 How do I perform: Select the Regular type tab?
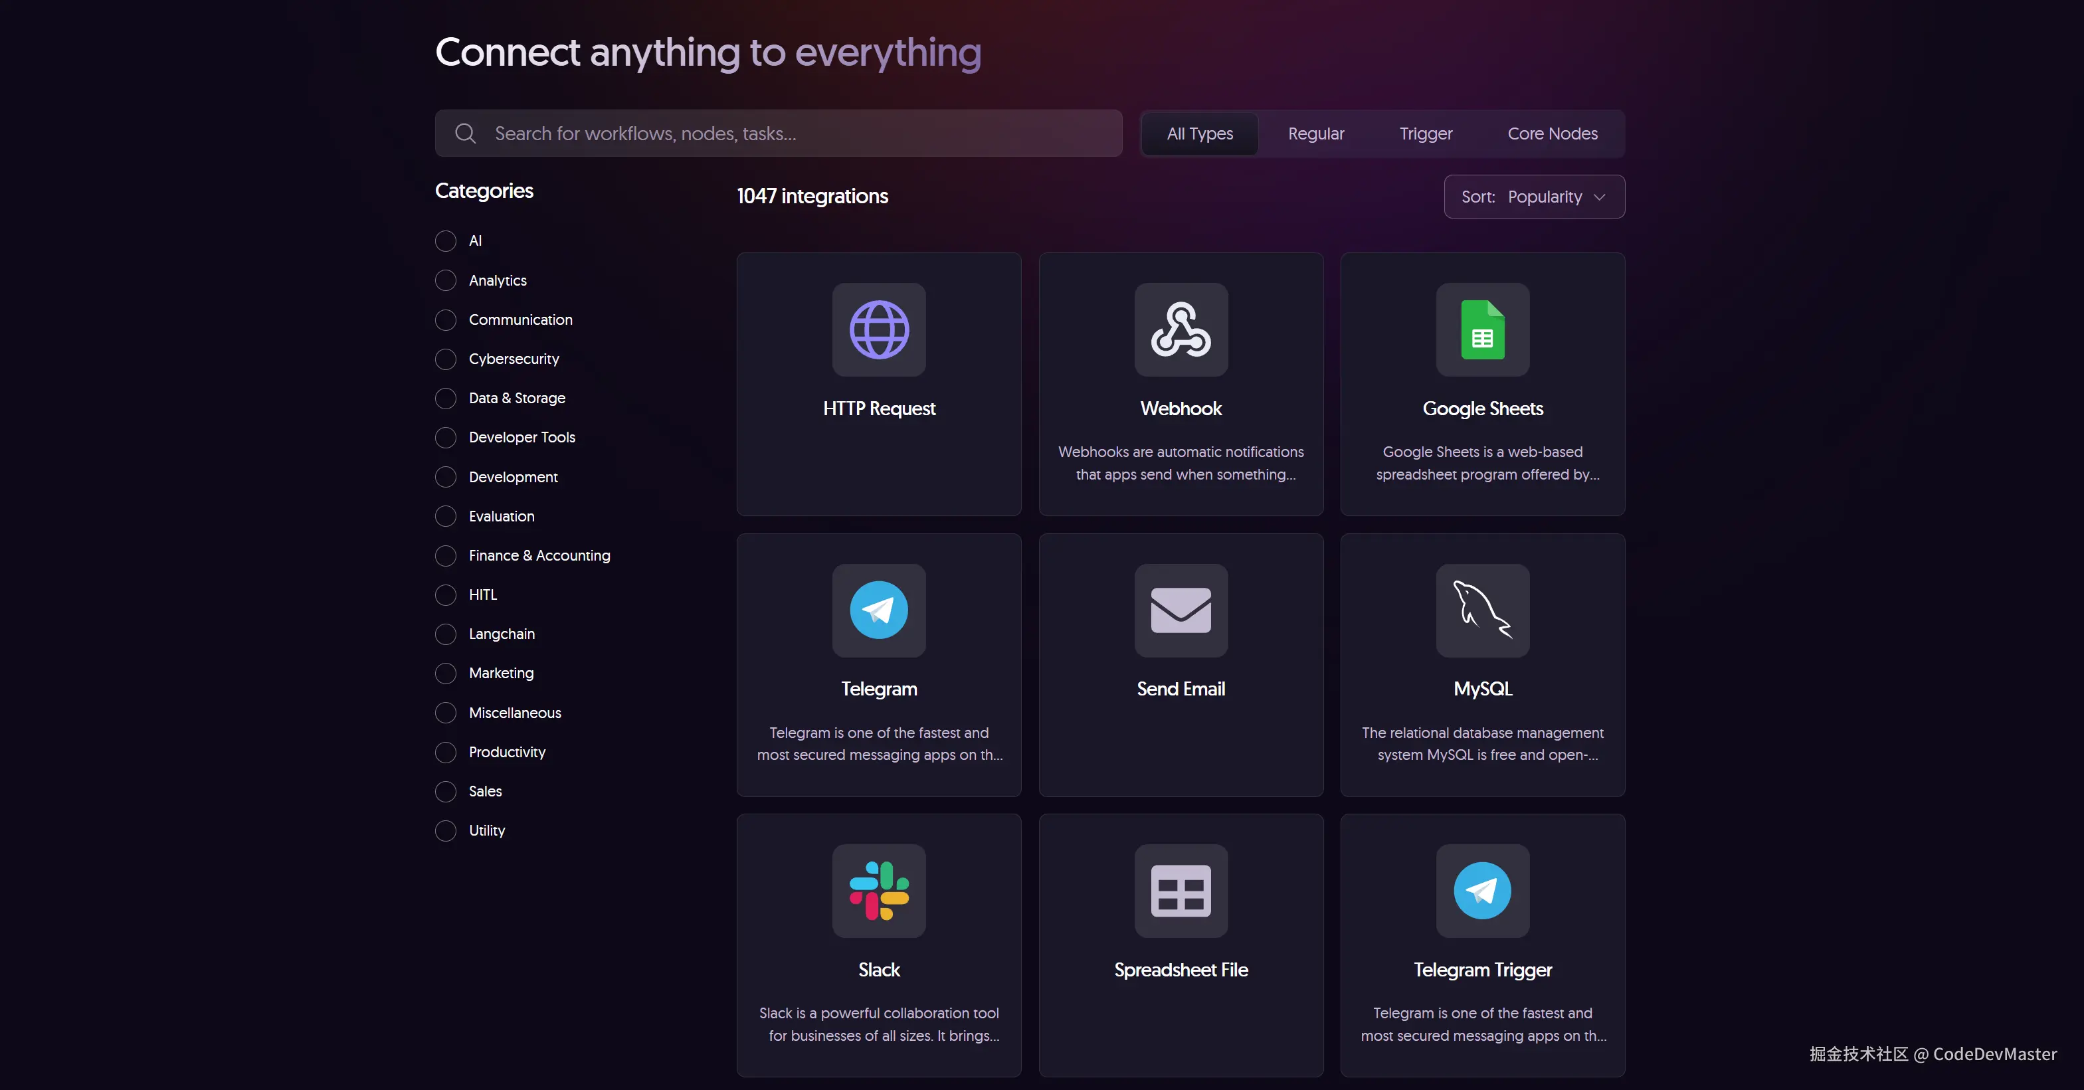point(1315,134)
